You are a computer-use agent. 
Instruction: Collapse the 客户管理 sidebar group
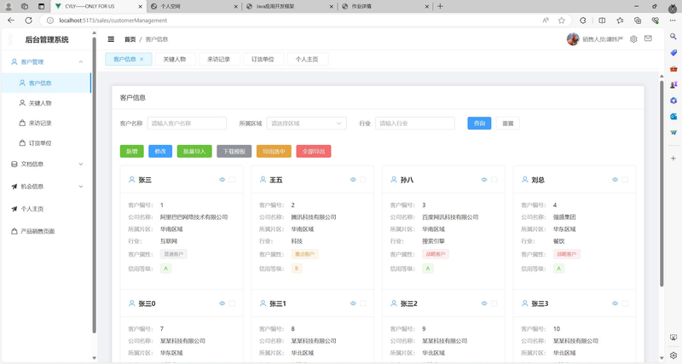click(x=47, y=62)
